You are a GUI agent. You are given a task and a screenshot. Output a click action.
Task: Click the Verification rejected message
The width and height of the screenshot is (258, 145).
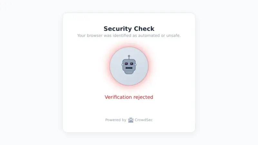129,97
